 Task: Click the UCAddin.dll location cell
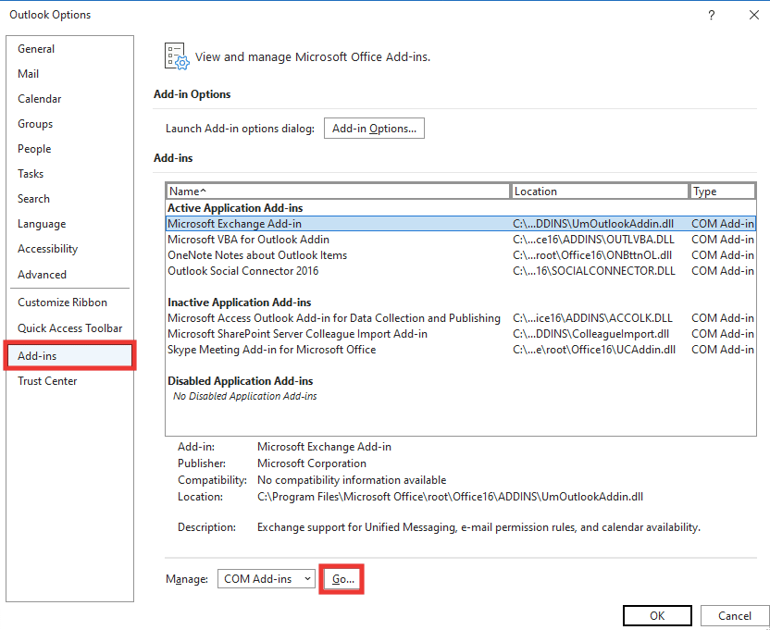594,349
